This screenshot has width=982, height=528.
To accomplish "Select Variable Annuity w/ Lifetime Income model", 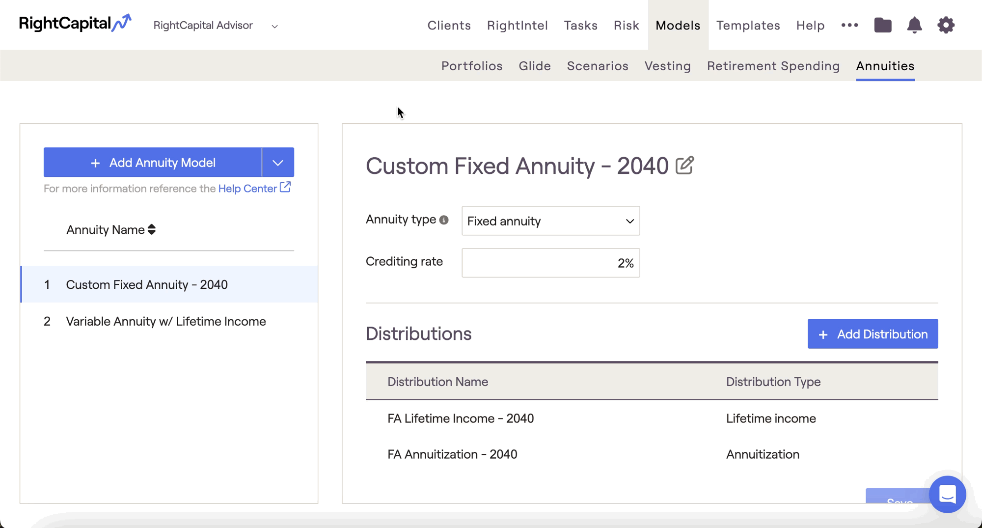I will pos(166,321).
